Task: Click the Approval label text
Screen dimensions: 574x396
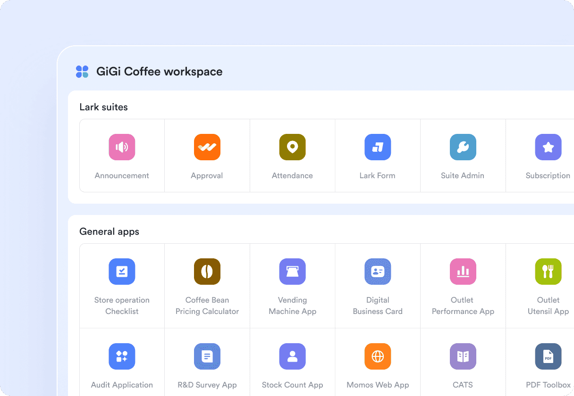Action: pyautogui.click(x=207, y=175)
